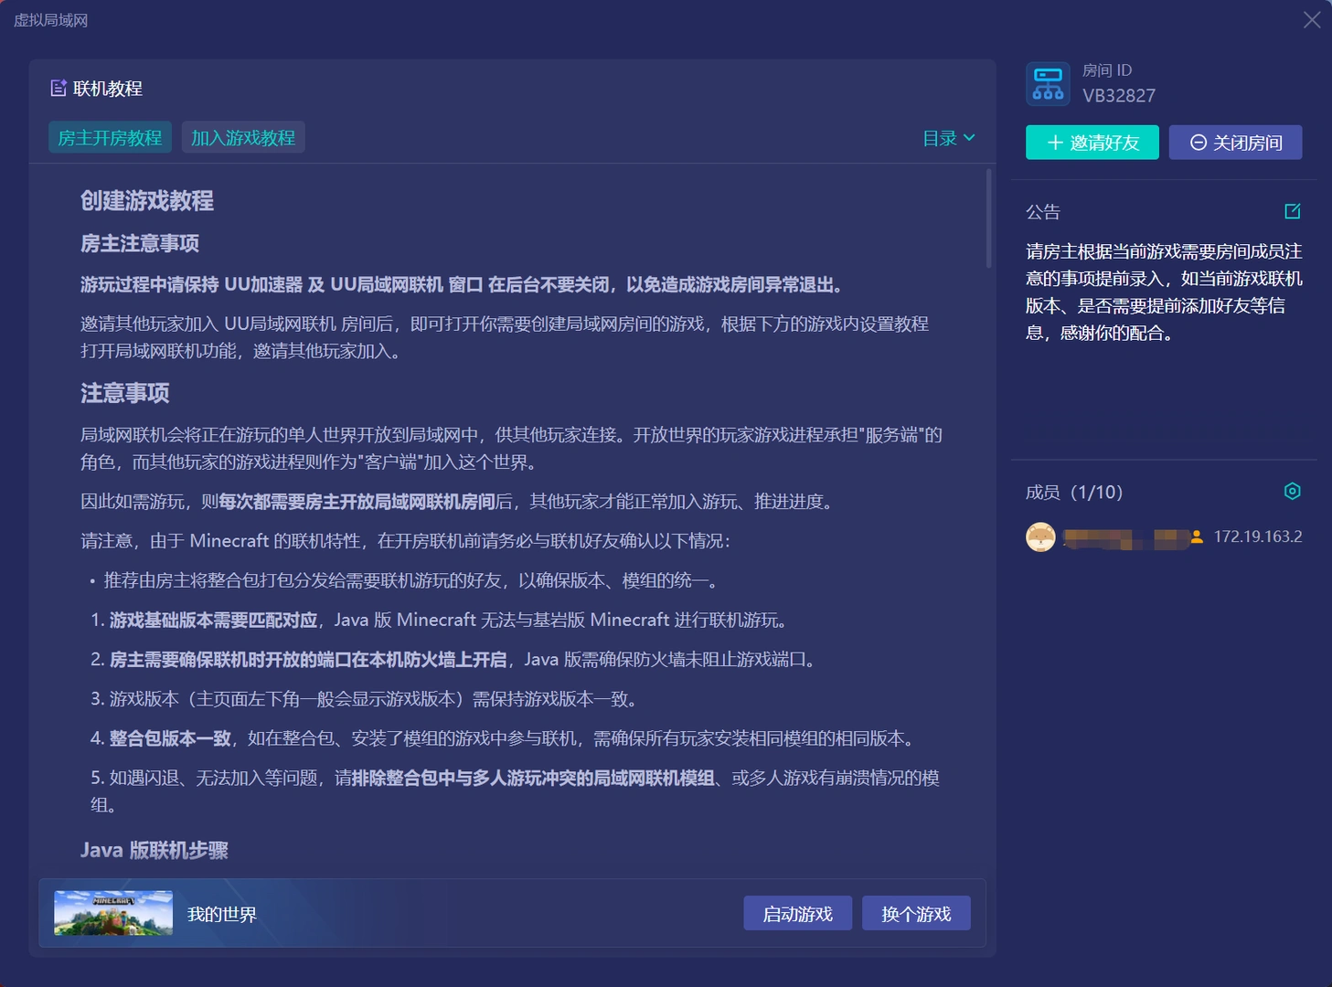The width and height of the screenshot is (1332, 987).
Task: Click the 公告 announcement text
Action: pyautogui.click(x=1163, y=292)
